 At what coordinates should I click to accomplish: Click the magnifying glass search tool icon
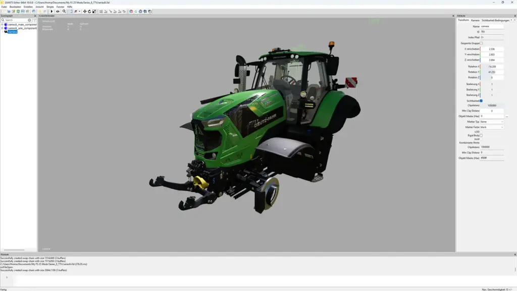coord(64,11)
